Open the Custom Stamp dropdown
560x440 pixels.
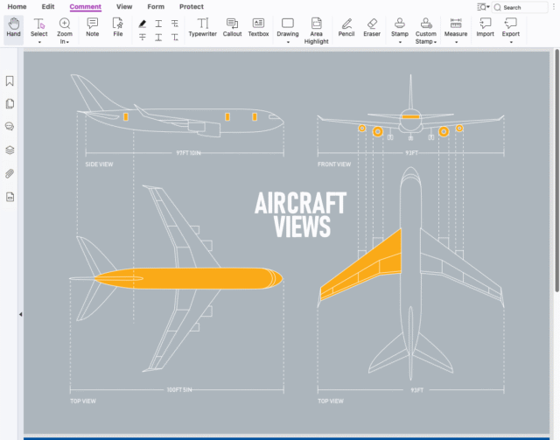436,42
